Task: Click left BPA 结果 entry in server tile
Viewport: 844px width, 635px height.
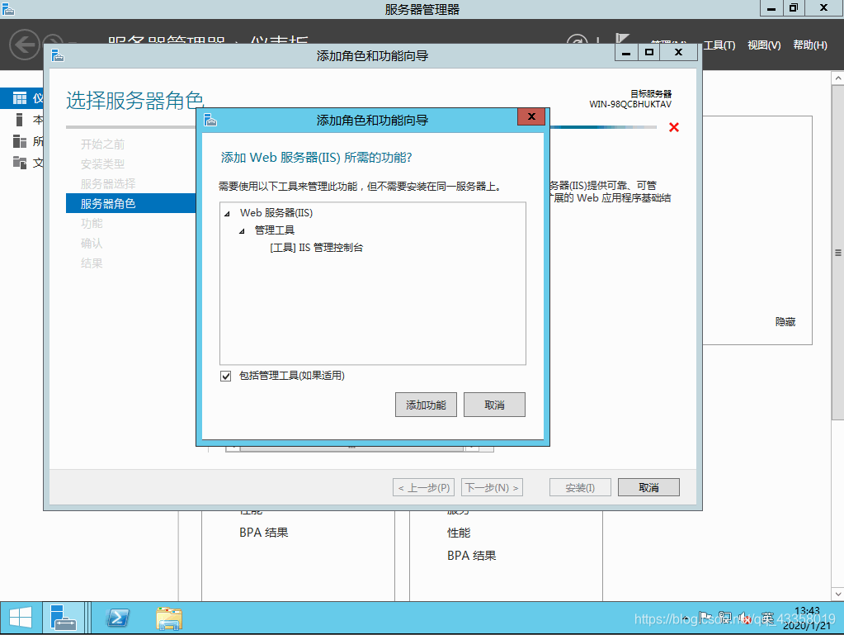Action: pos(264,532)
